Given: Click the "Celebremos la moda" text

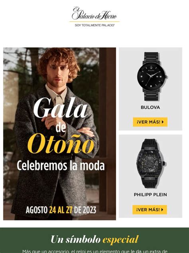Looking at the screenshot, I should point(61,166).
